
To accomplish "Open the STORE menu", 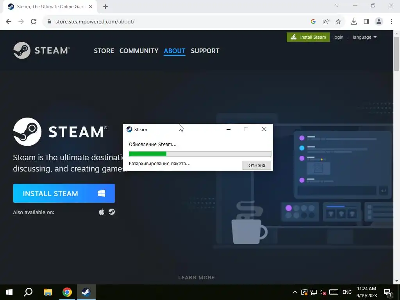I will 104,51.
